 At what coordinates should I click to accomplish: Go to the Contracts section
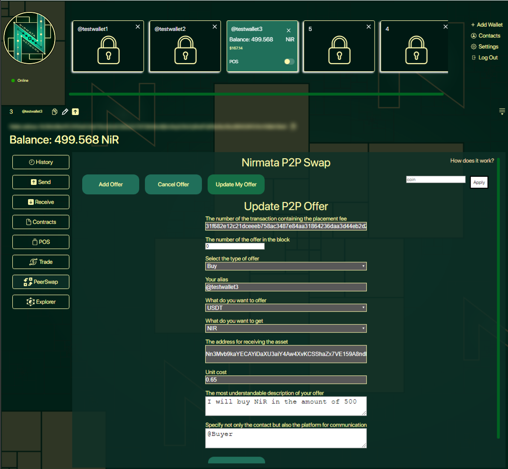click(x=41, y=222)
